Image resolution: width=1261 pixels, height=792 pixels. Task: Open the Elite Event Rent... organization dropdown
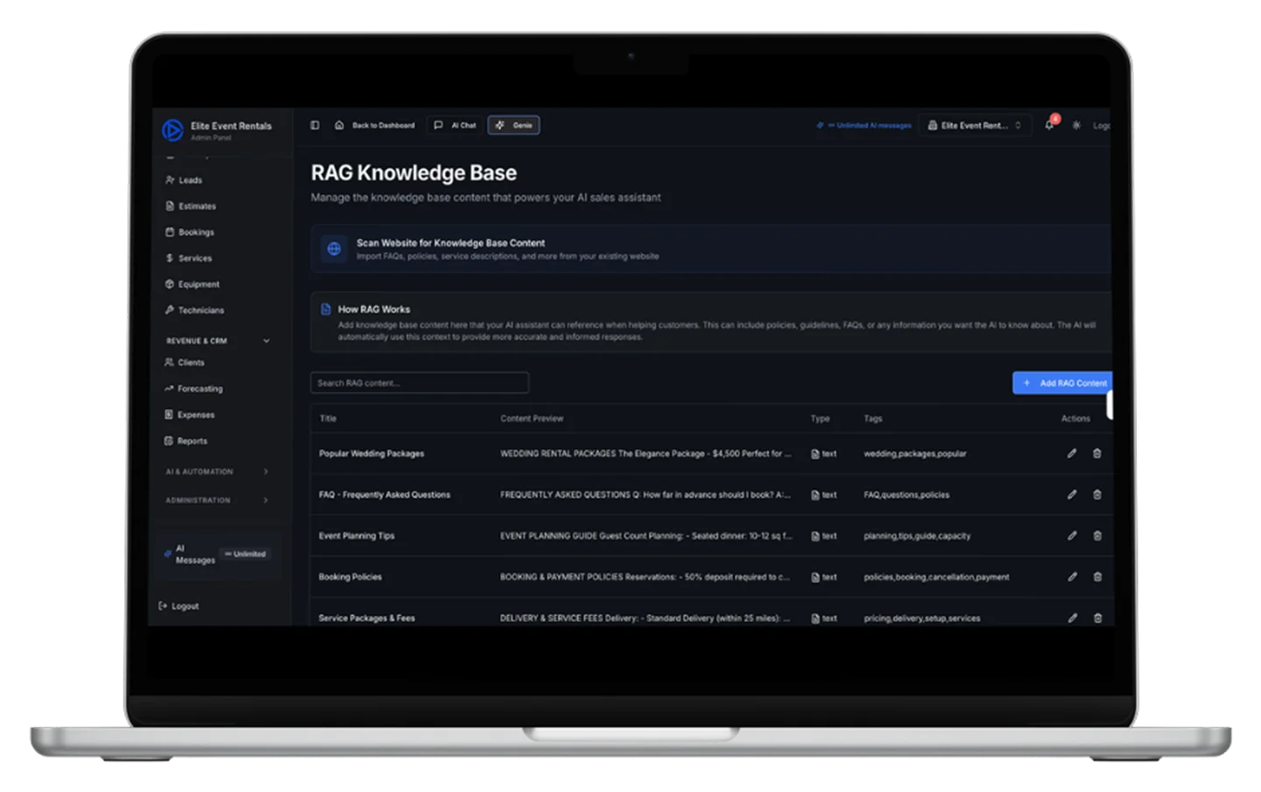[x=975, y=125]
